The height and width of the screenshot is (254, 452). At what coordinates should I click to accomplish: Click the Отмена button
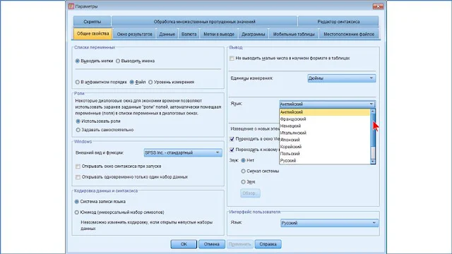tap(212, 244)
